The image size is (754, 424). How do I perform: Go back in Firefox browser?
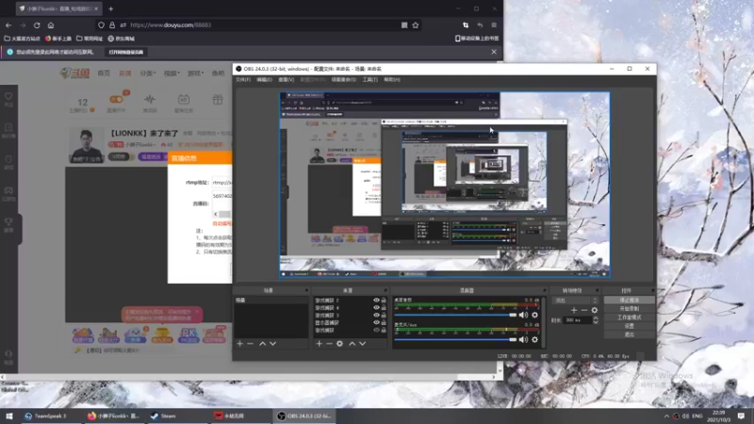click(x=8, y=25)
